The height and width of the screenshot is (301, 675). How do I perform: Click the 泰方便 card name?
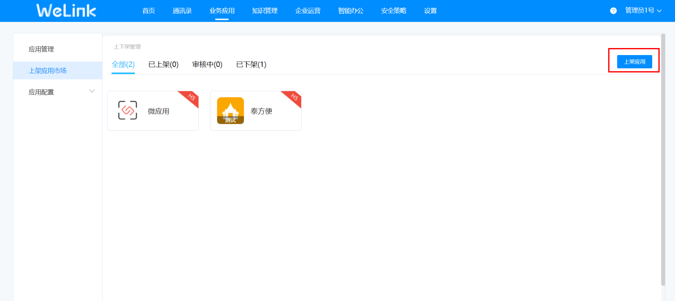261,111
